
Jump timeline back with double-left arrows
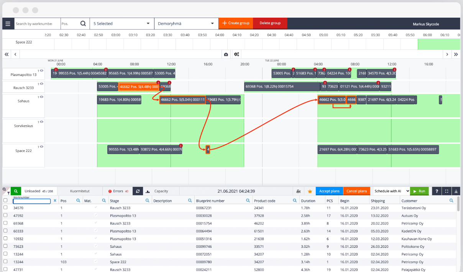[x=7, y=54]
